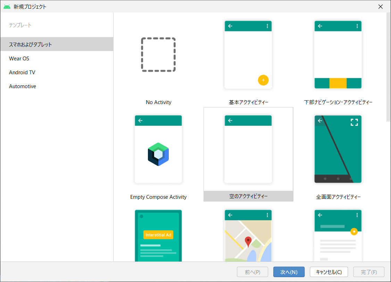
Task: Click the 空のアクティビティー label
Action: [248, 196]
